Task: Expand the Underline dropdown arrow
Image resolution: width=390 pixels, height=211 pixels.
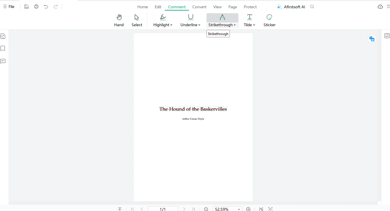Action: [199, 25]
